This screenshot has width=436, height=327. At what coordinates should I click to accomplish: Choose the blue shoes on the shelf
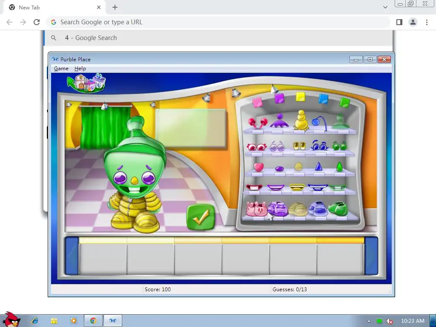[318, 209]
